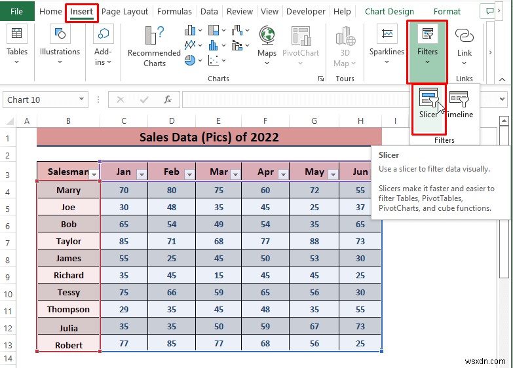Select the Richard cell
This screenshot has width=513, height=368.
[68, 275]
